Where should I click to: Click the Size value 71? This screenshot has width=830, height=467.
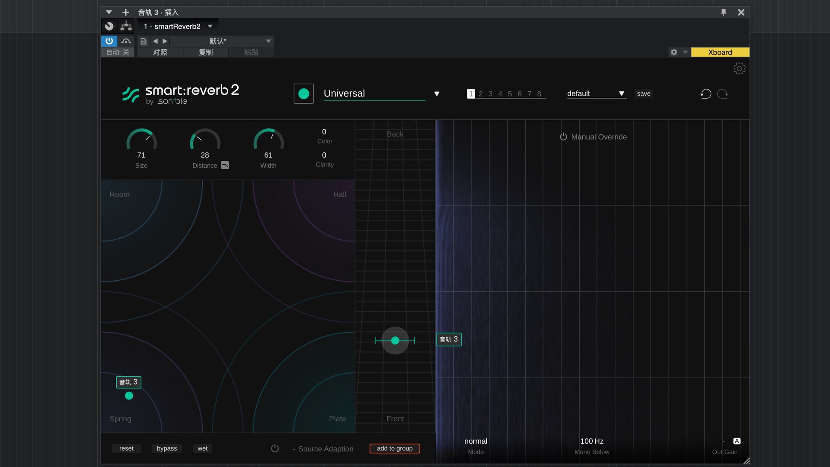click(141, 155)
